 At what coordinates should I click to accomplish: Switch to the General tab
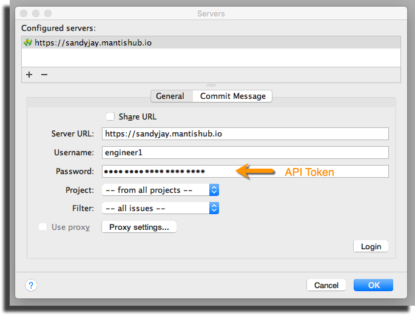click(170, 96)
